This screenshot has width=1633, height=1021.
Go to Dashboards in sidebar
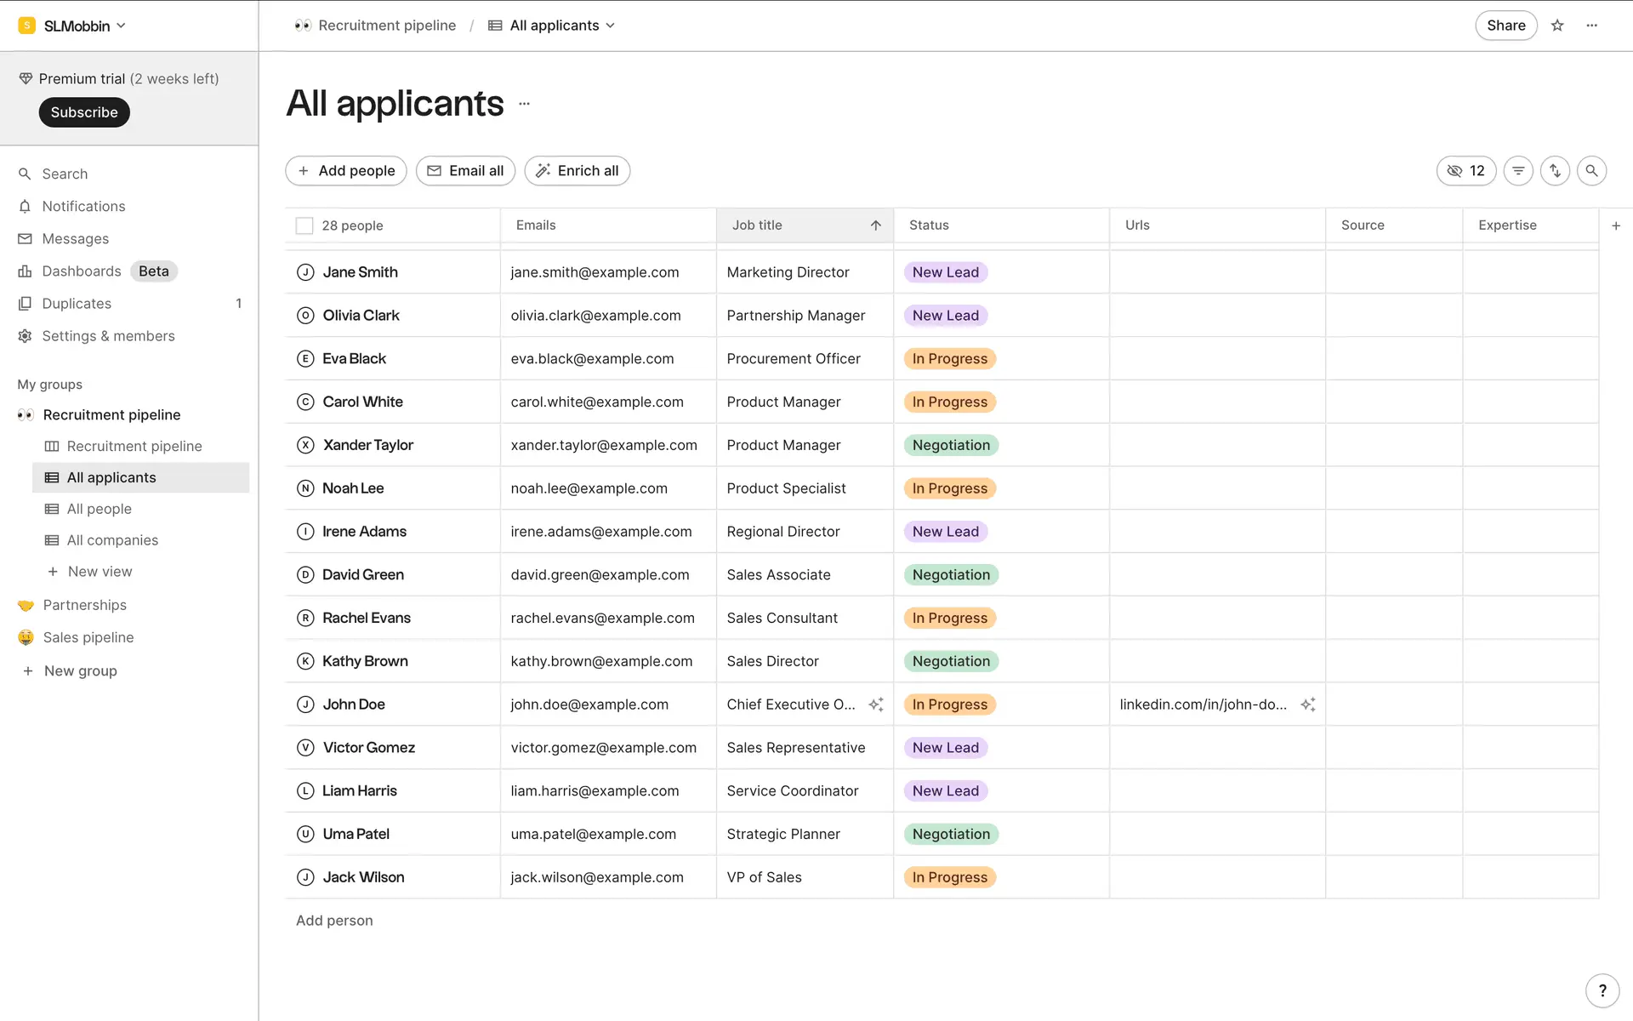(x=82, y=271)
